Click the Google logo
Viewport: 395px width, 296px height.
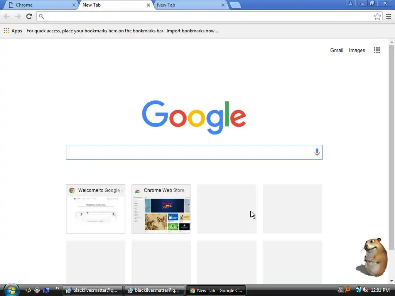click(194, 117)
